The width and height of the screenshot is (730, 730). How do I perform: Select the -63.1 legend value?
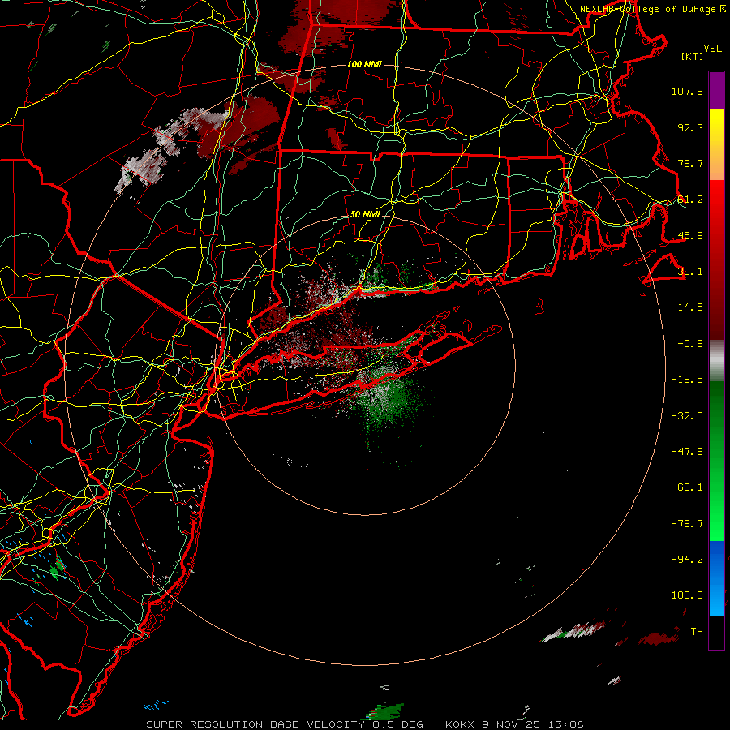pyautogui.click(x=687, y=487)
